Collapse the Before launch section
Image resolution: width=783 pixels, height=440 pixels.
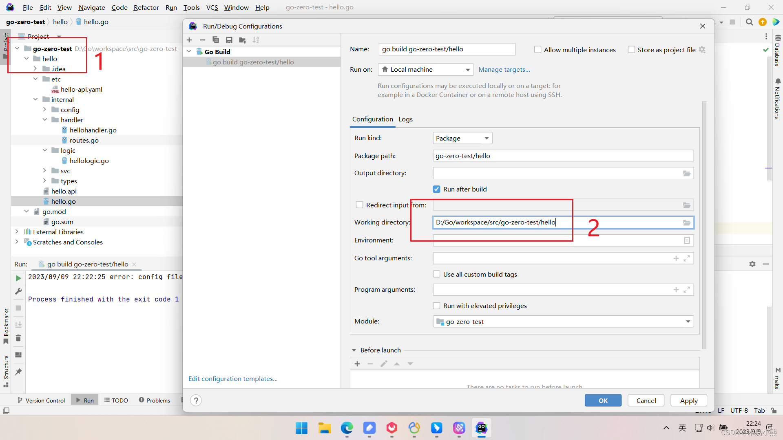pos(354,350)
